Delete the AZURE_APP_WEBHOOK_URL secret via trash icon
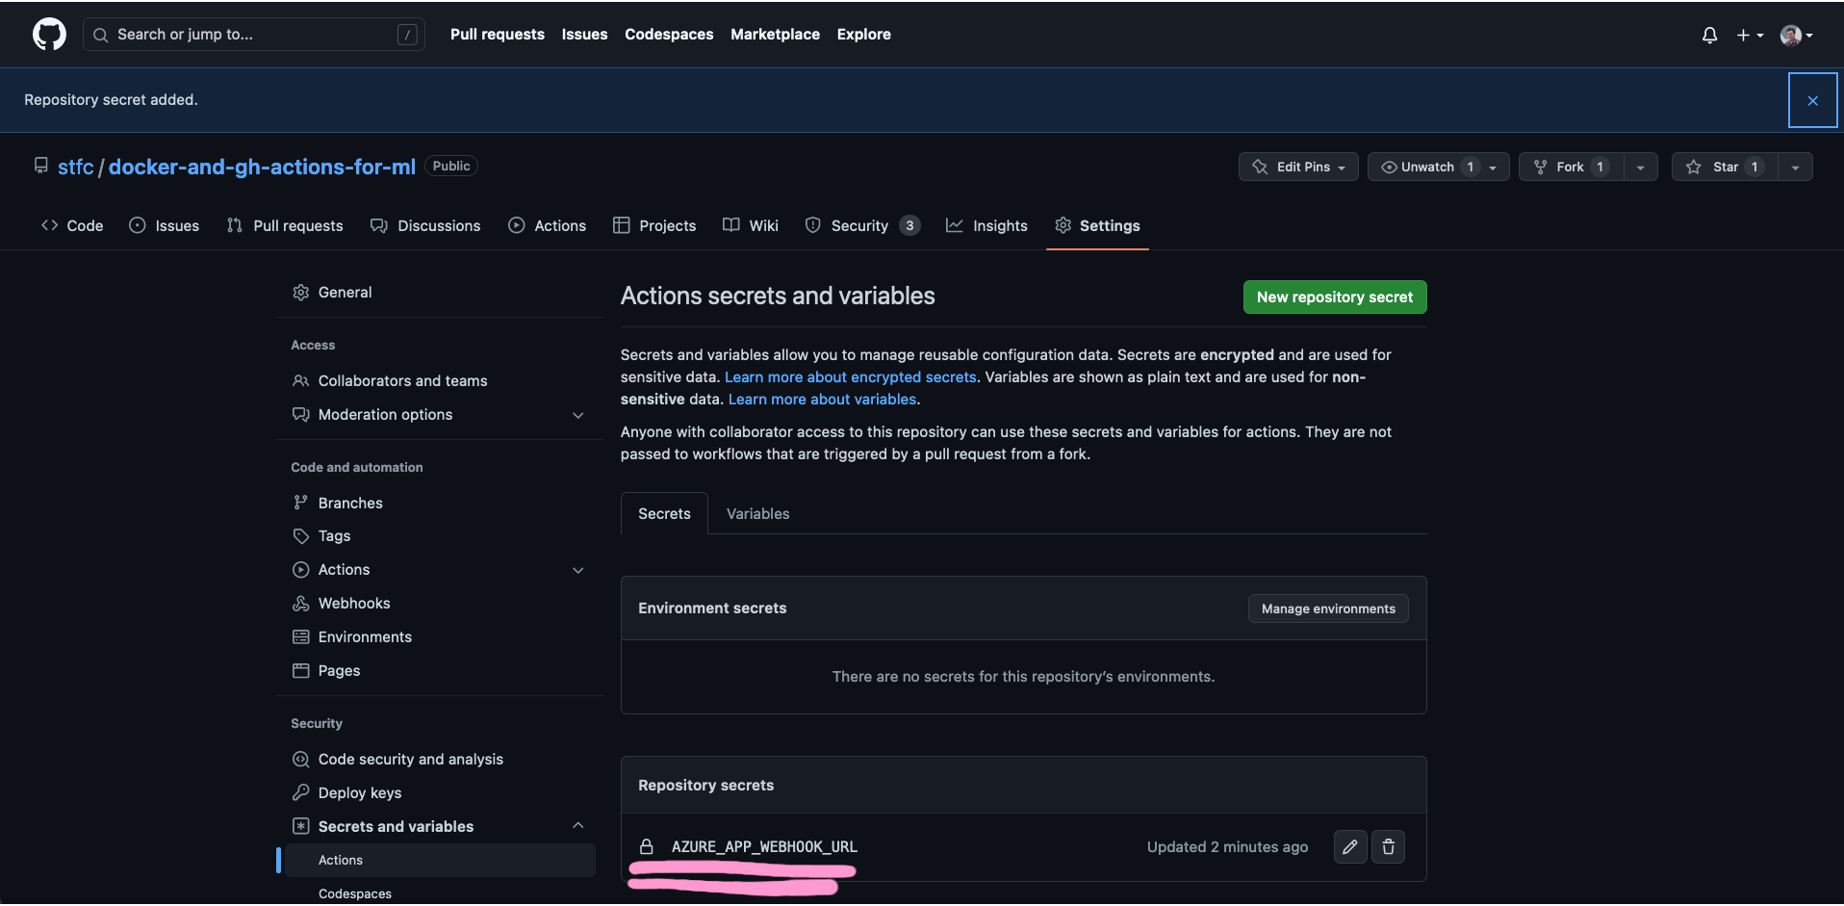The width and height of the screenshot is (1844, 906). [x=1388, y=846]
